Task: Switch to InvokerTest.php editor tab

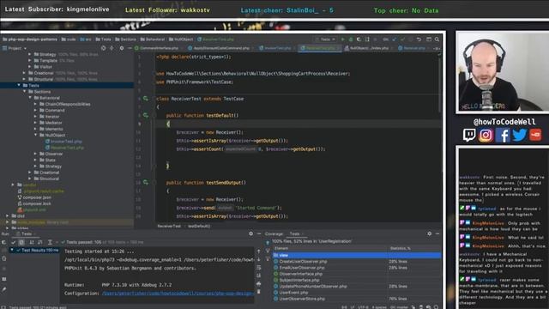Action: pos(275,48)
